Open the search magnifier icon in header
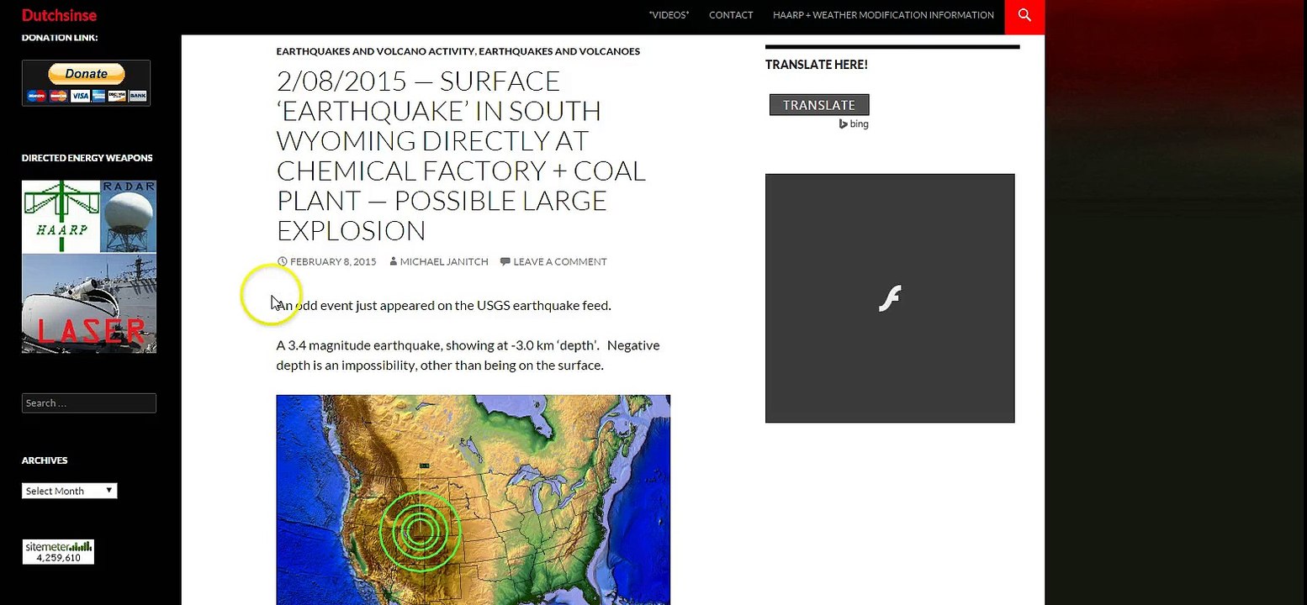1307x605 pixels. point(1024,15)
